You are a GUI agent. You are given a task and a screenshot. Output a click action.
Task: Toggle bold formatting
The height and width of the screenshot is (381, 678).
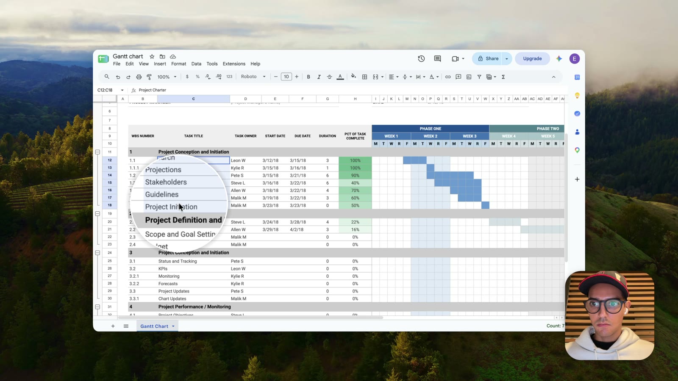click(308, 77)
